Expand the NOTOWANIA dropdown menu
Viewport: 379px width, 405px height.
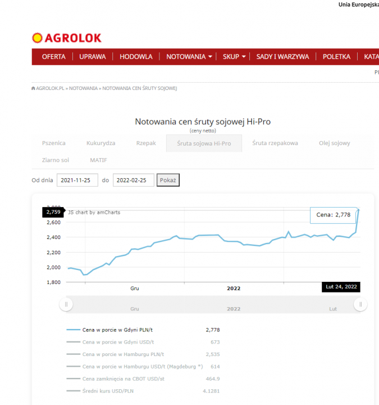pos(189,57)
